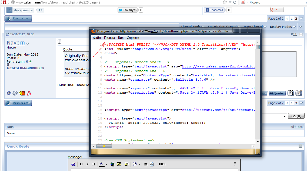Click the Remove Text Formatting icon
Screen dimensions: 307x171
[74, 164]
